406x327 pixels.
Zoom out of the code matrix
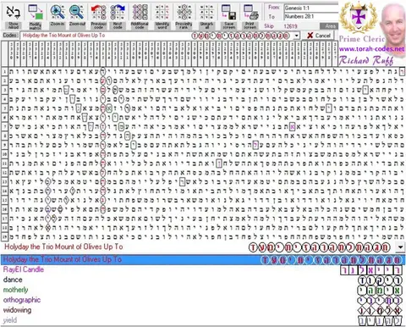click(77, 16)
